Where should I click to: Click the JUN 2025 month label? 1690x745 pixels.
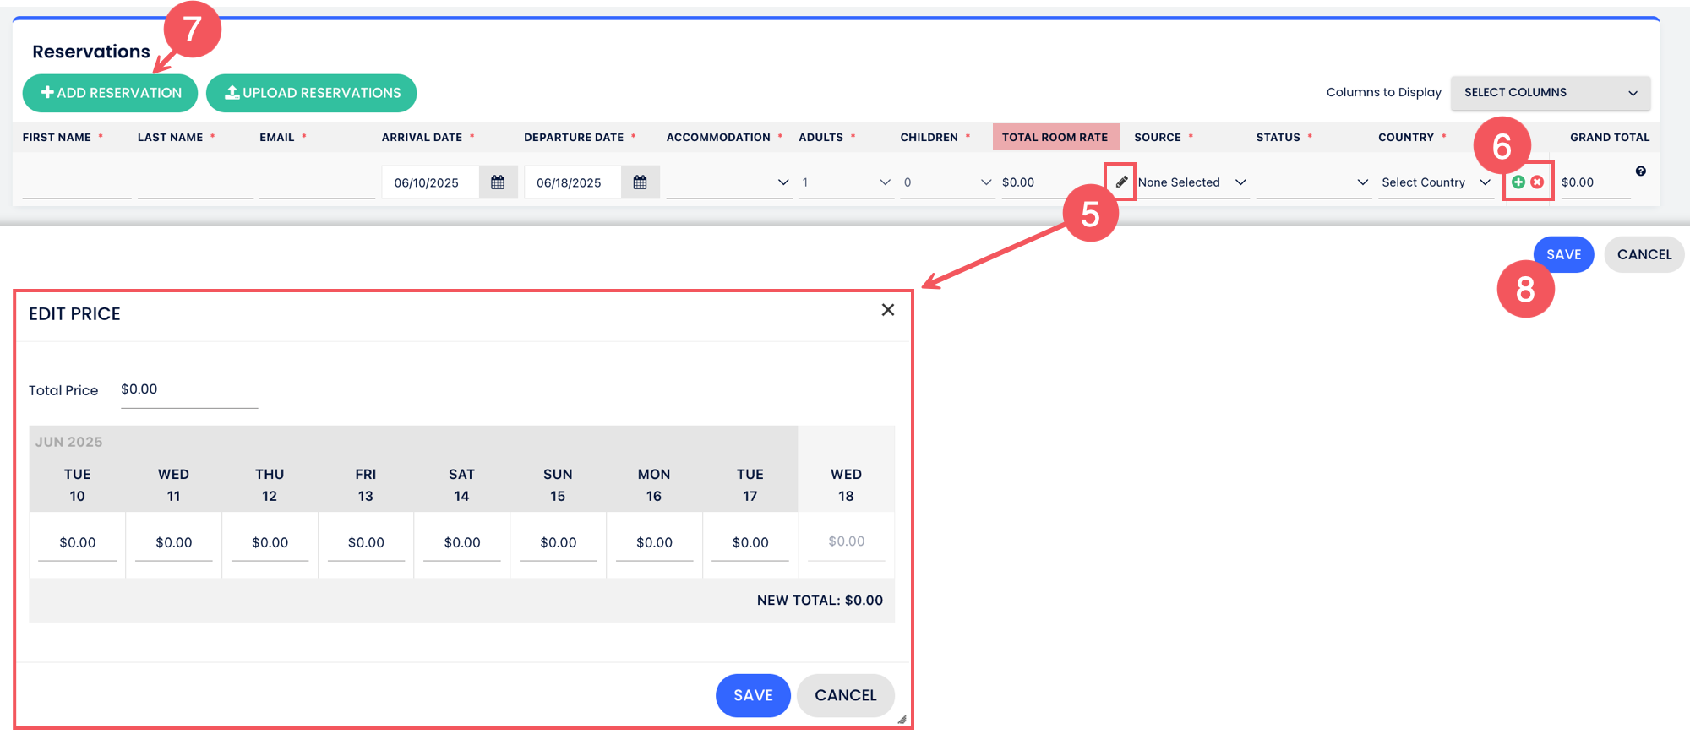69,442
